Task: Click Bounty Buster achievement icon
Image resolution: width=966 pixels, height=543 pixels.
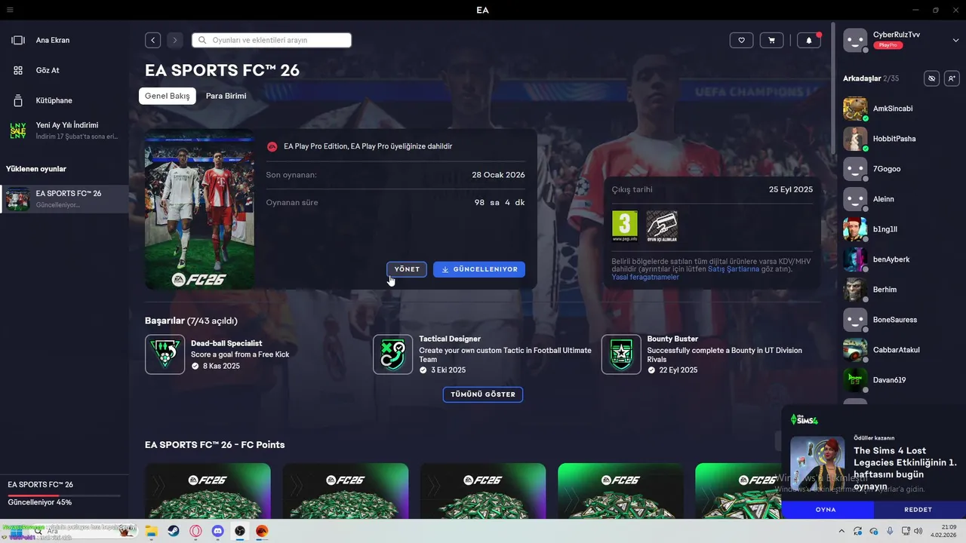Action: [621, 354]
